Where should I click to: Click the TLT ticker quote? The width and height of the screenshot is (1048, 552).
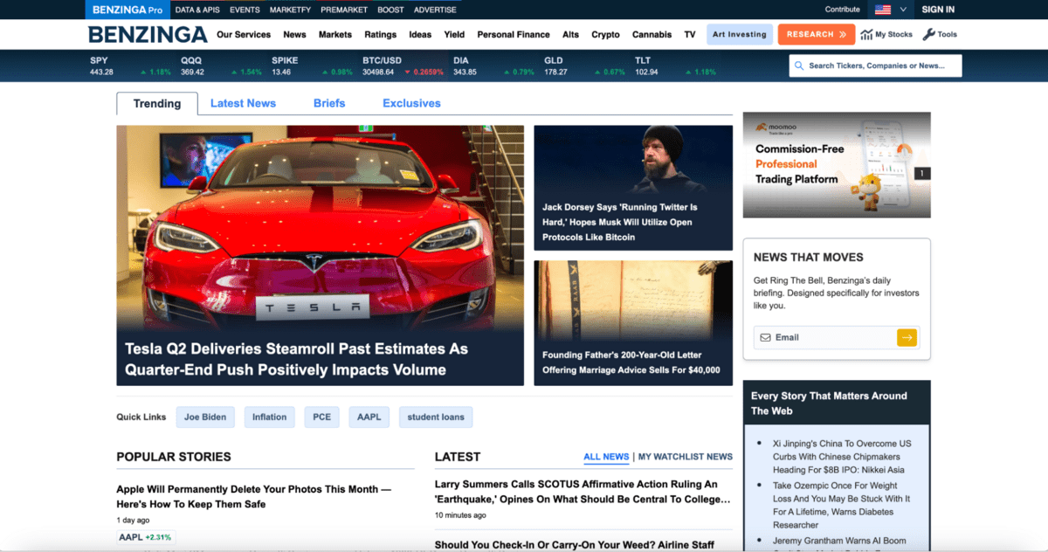coord(675,66)
